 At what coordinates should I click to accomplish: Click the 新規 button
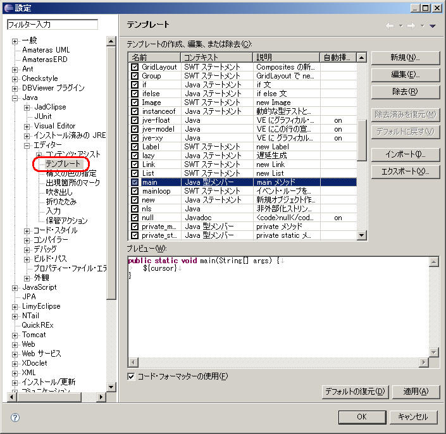click(405, 58)
